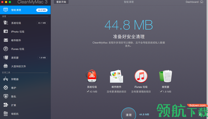The width and height of the screenshot is (208, 119).
Task: Click the 邮件附件 envelope icon in sidebar
Action: point(6,40)
